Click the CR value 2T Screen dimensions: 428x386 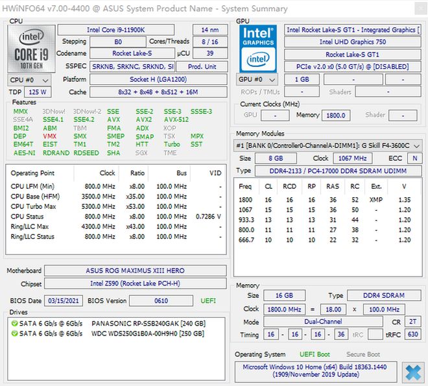[412, 322]
